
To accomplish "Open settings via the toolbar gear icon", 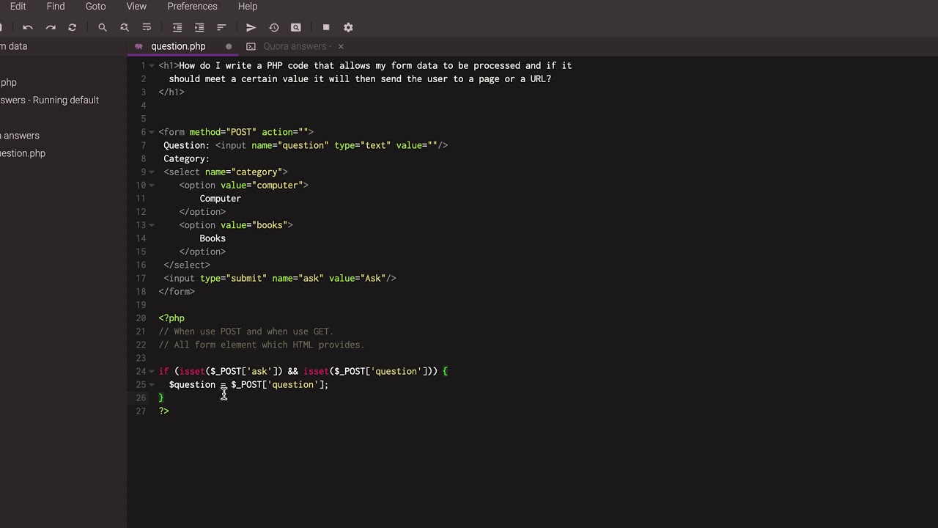I will click(349, 27).
